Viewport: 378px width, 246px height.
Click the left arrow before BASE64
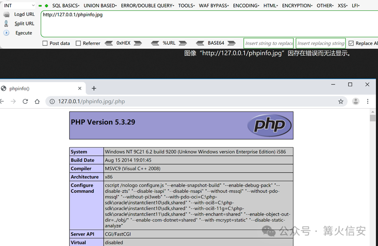(x=200, y=43)
